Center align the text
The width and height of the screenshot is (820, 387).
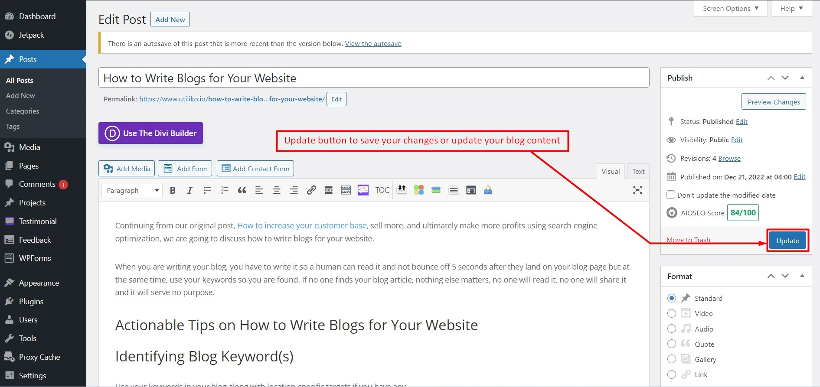(x=276, y=190)
